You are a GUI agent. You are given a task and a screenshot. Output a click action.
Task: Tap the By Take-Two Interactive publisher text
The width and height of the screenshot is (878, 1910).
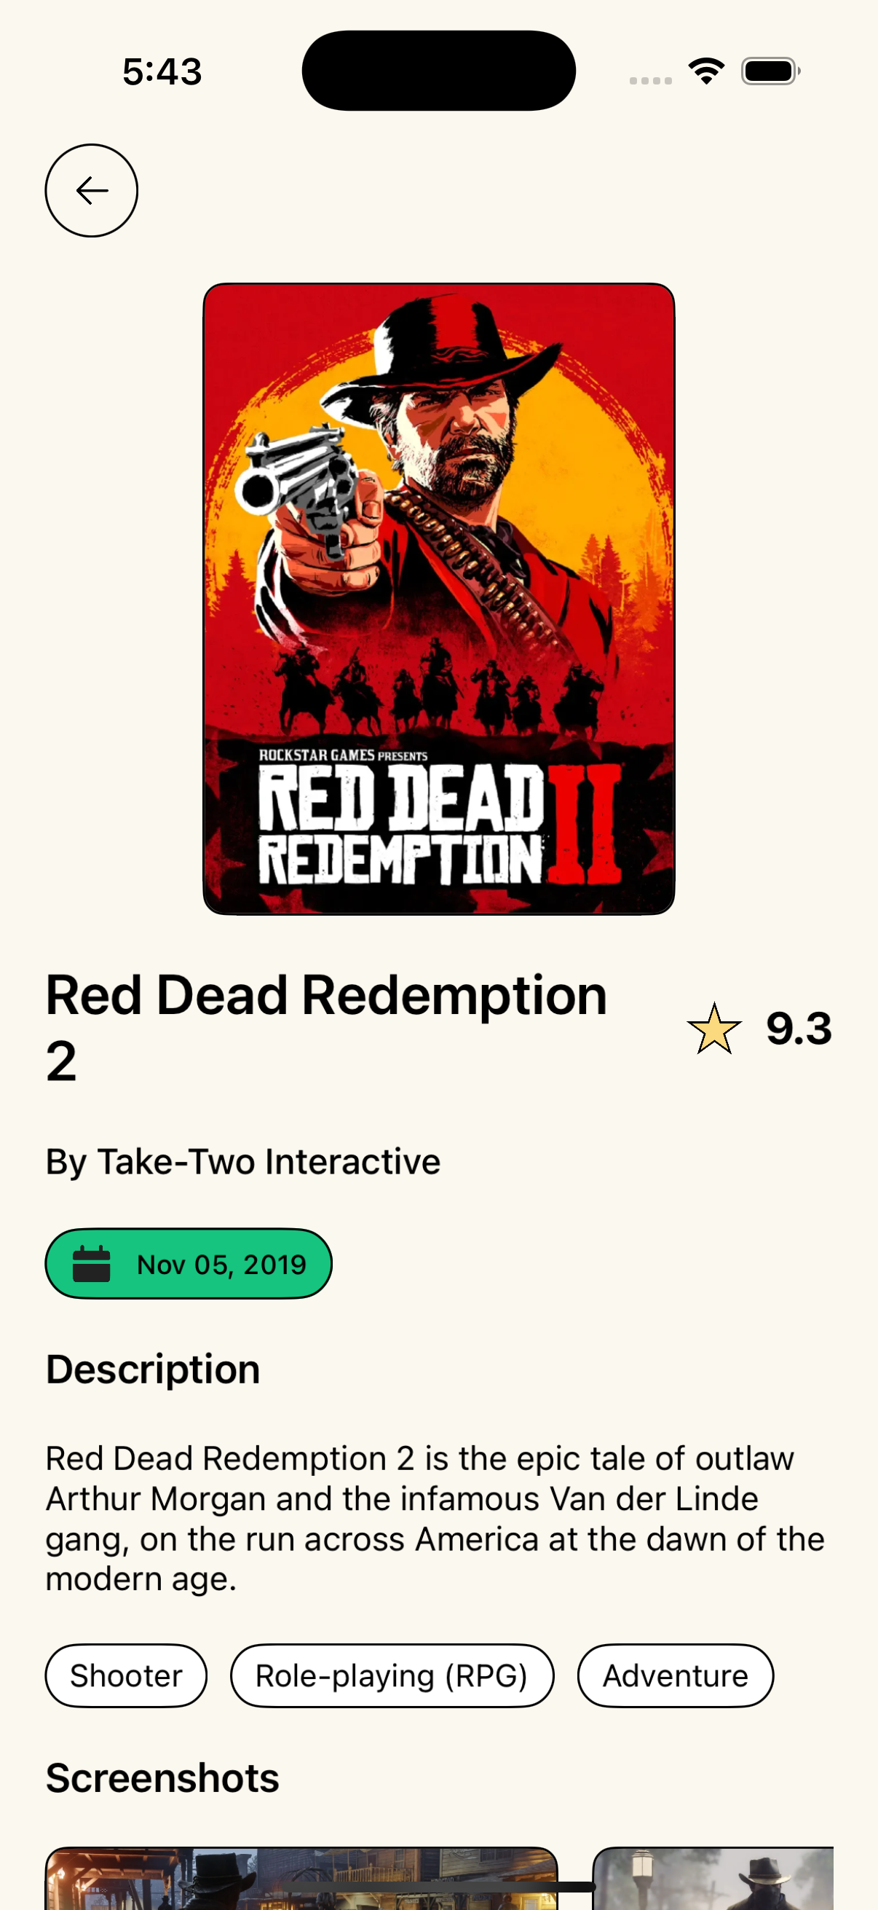[243, 1161]
